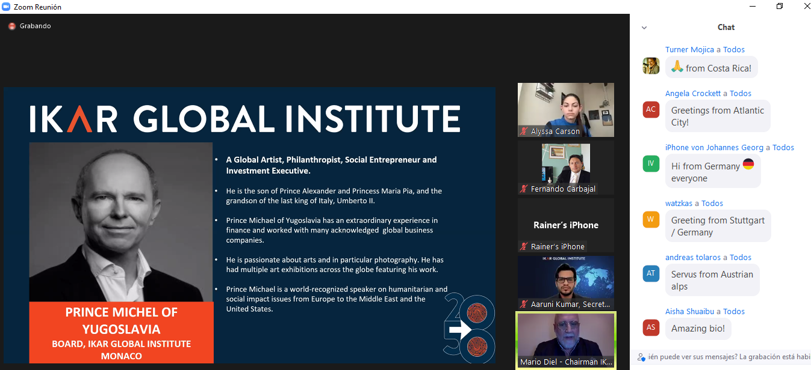
Task: Click muted mic icon beside Rainer's iPhone label
Action: 524,246
